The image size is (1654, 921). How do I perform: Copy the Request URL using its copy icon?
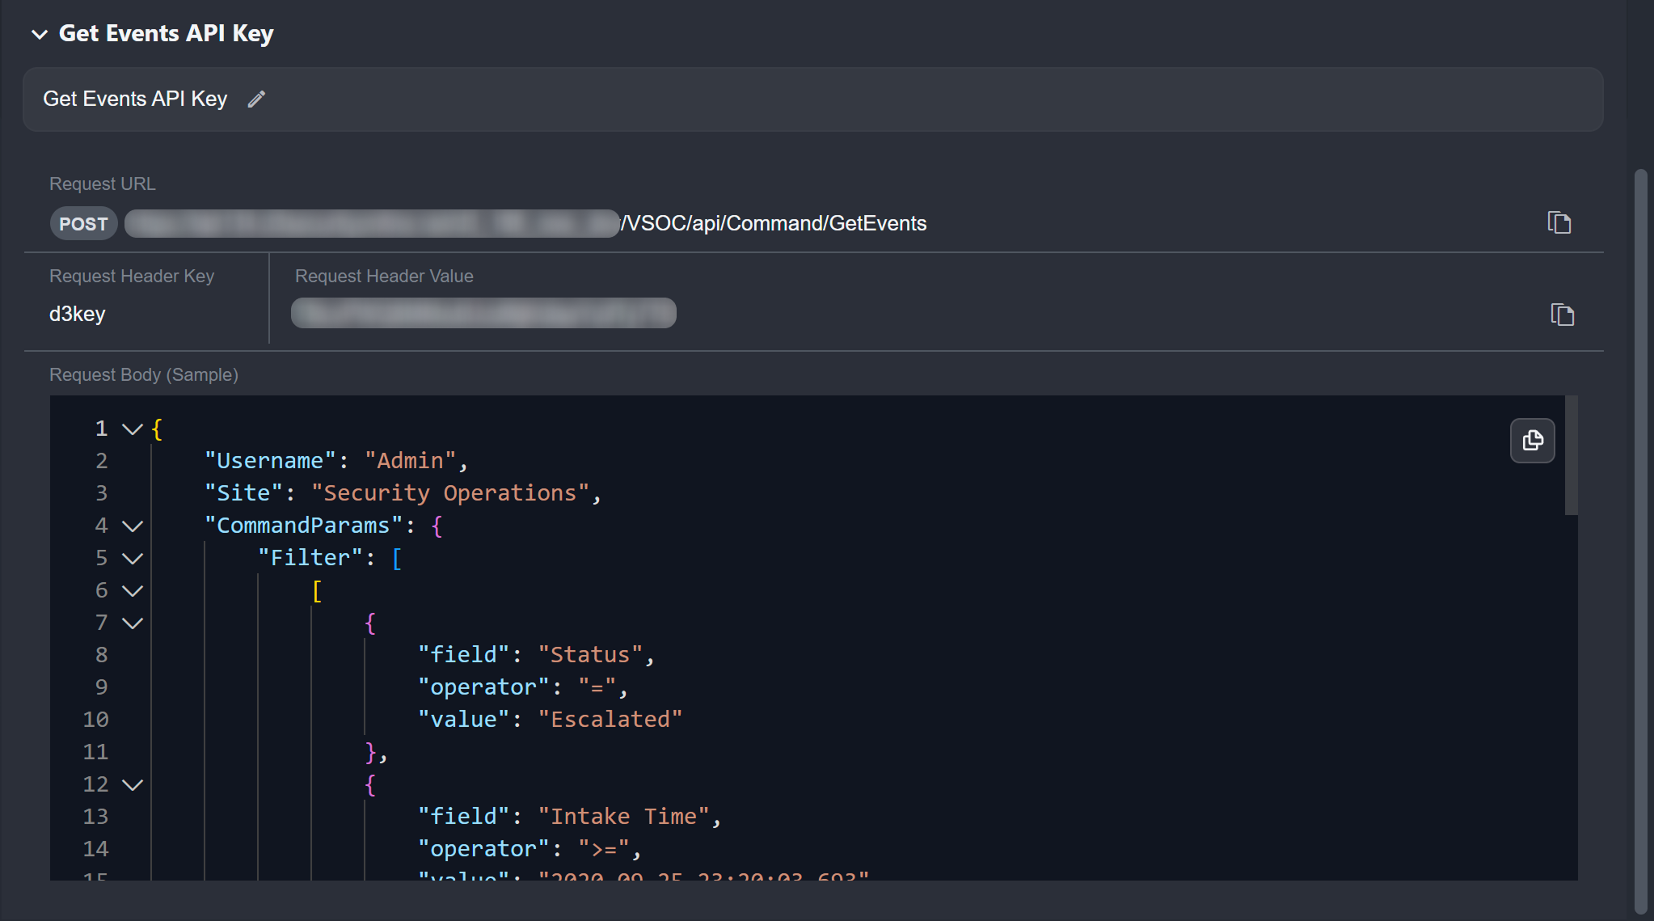(1559, 222)
